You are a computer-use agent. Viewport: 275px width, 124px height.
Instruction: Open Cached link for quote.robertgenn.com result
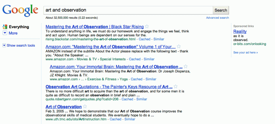(127, 99)
